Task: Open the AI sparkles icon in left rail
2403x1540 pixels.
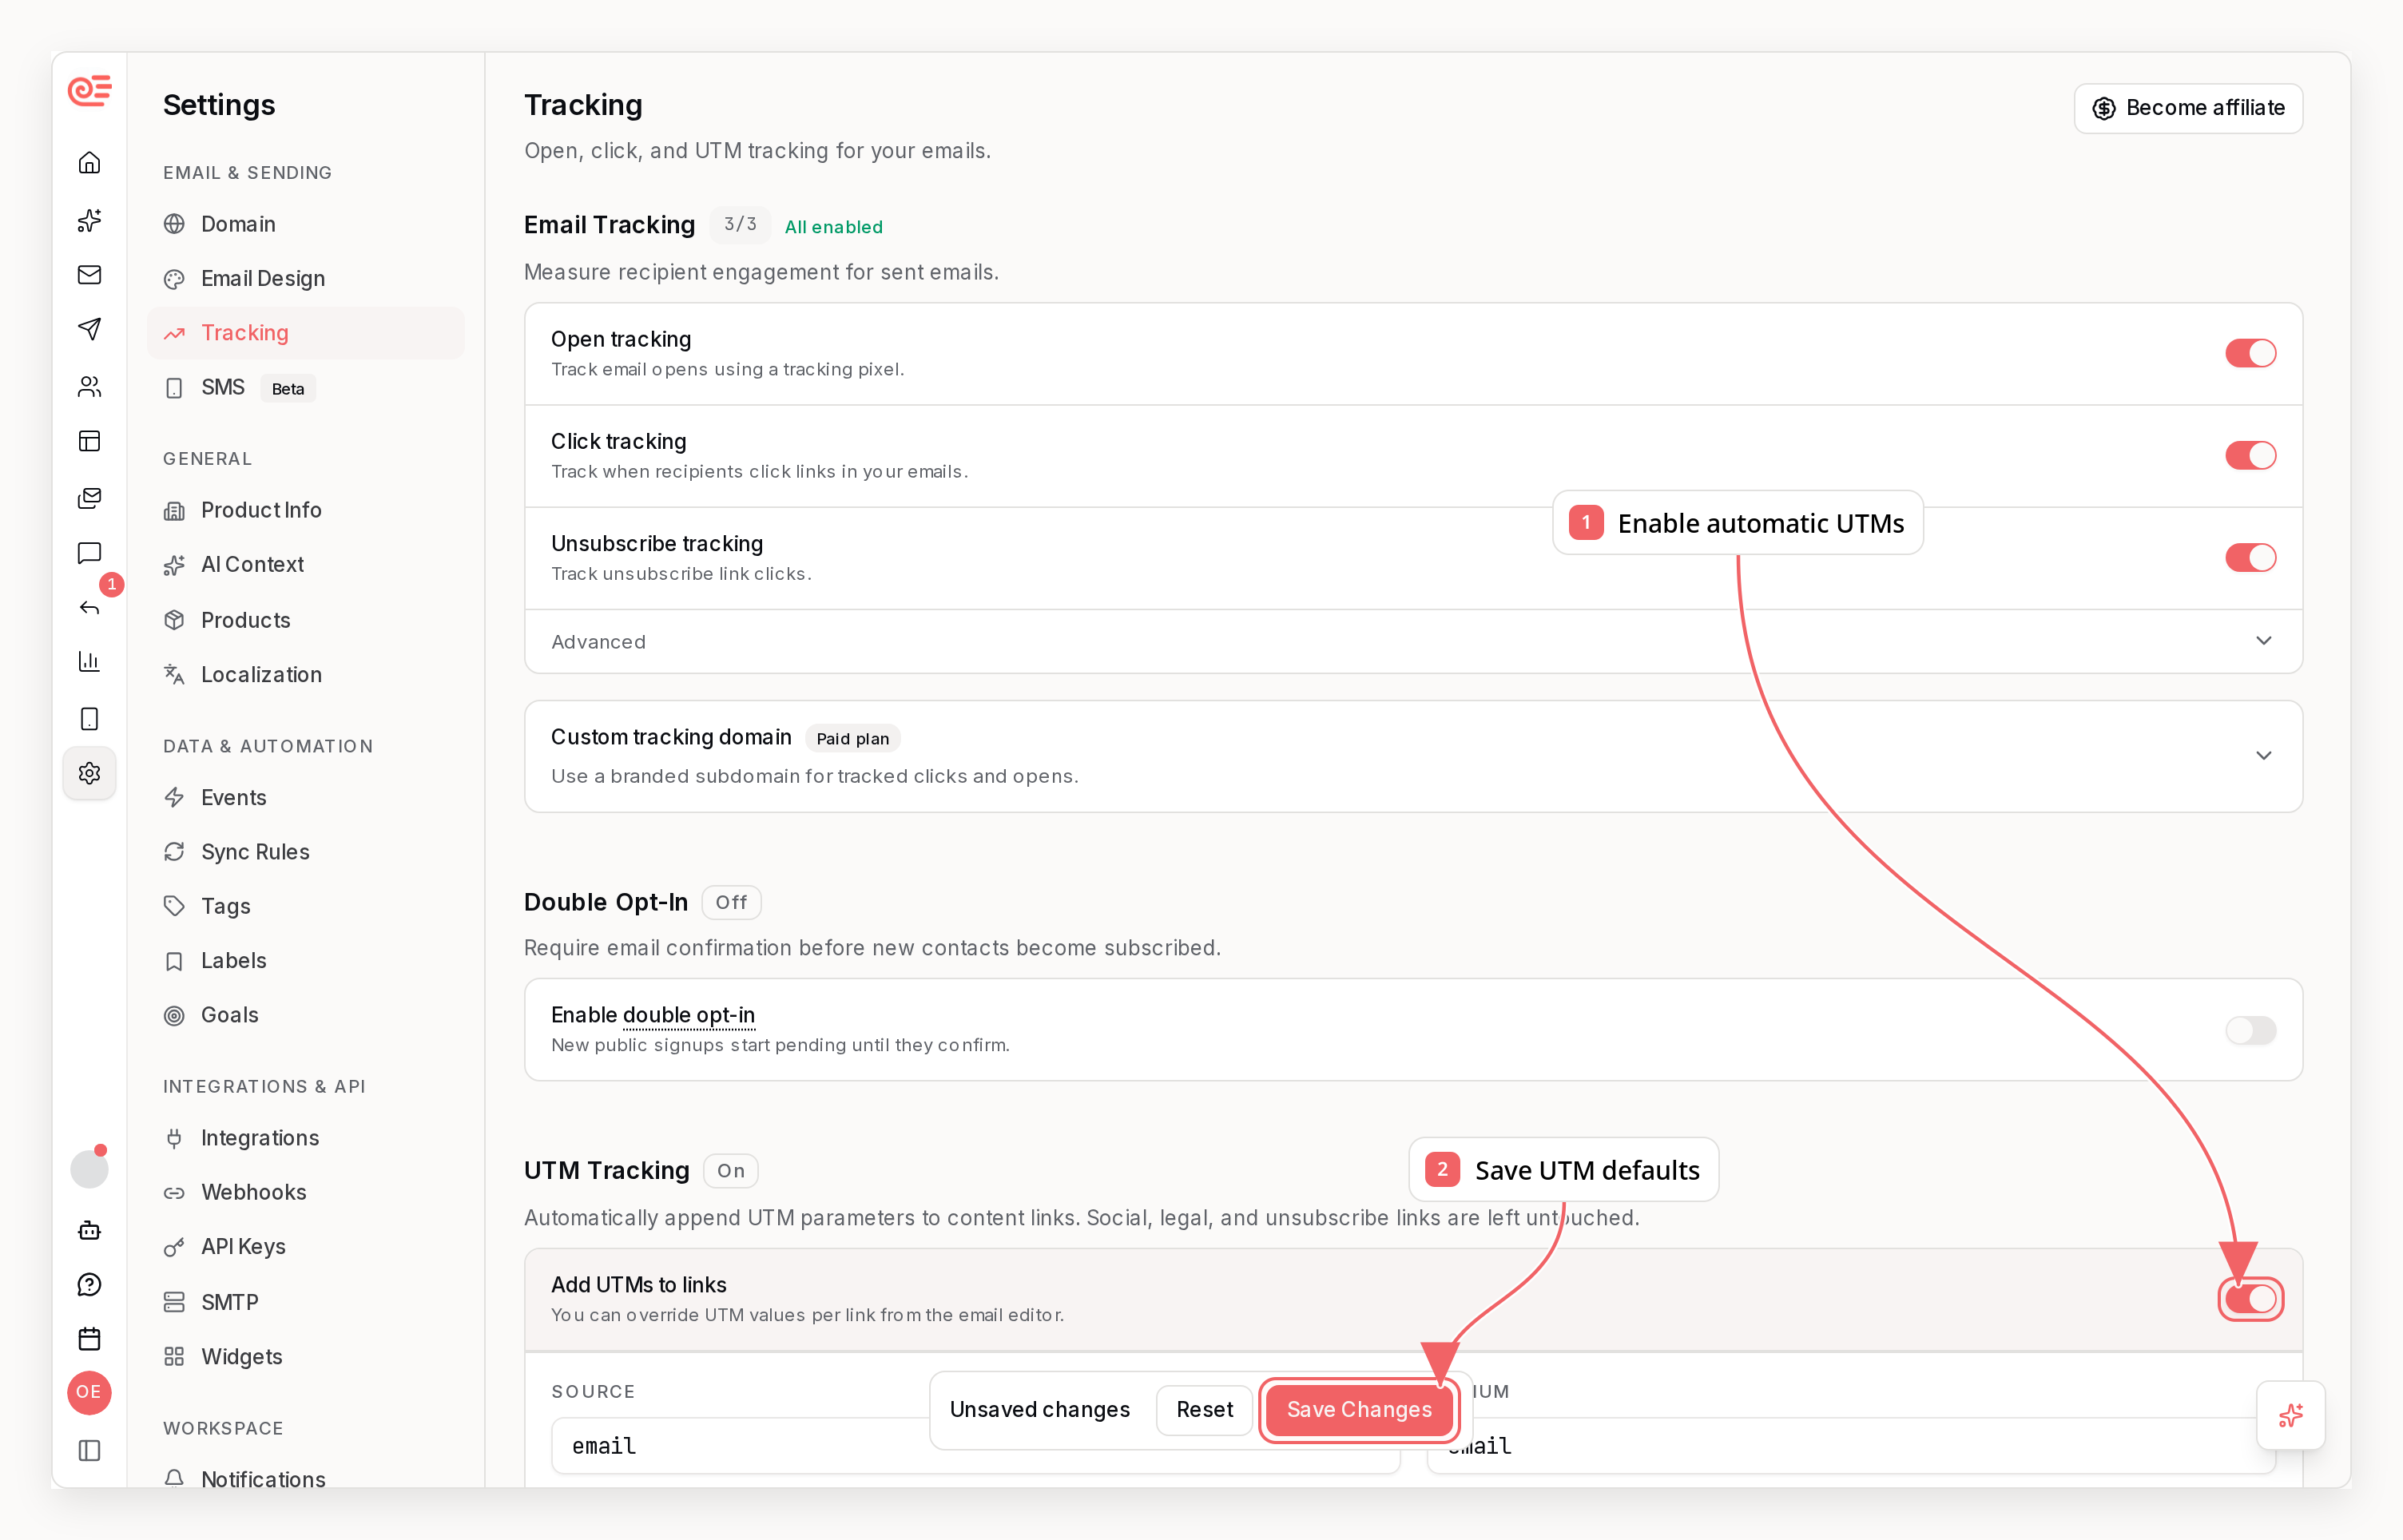Action: (x=89, y=220)
